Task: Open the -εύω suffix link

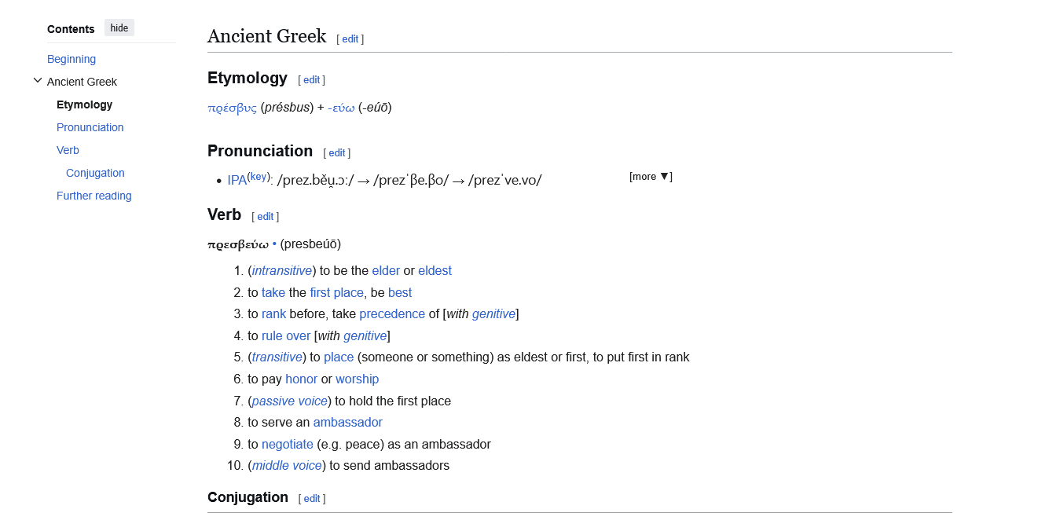Action: tap(341, 108)
